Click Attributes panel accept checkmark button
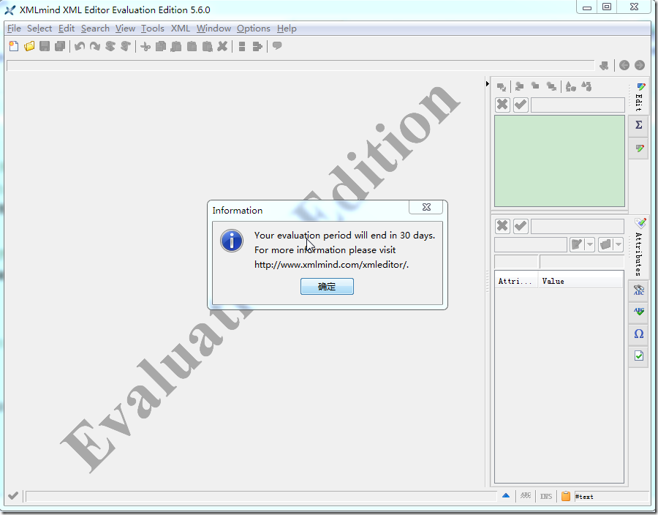Viewport: 658px width, 515px height. pyautogui.click(x=521, y=226)
